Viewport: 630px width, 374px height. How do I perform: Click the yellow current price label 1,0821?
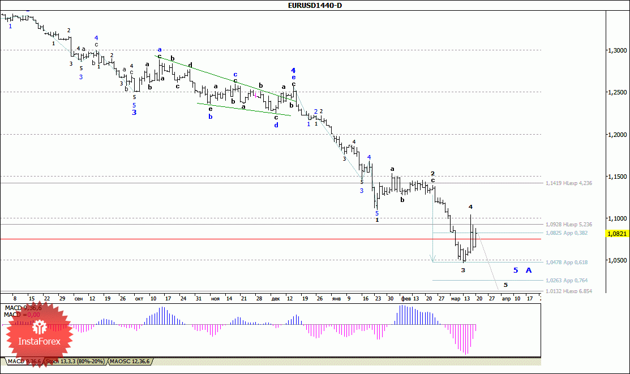[x=617, y=234]
